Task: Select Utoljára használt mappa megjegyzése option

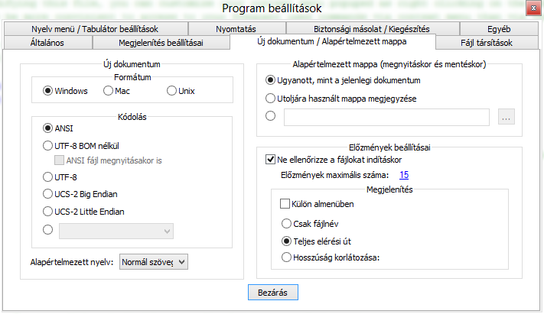Action: pyautogui.click(x=270, y=98)
